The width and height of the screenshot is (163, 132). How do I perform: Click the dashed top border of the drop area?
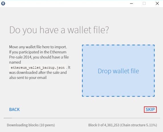coord(118,45)
